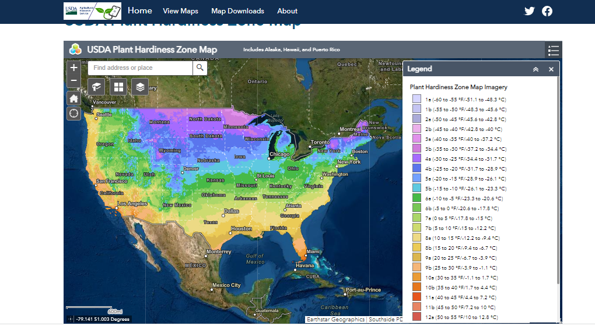Click the zone 5b cyan swatch
This screenshot has height=326, width=595.
click(416, 188)
